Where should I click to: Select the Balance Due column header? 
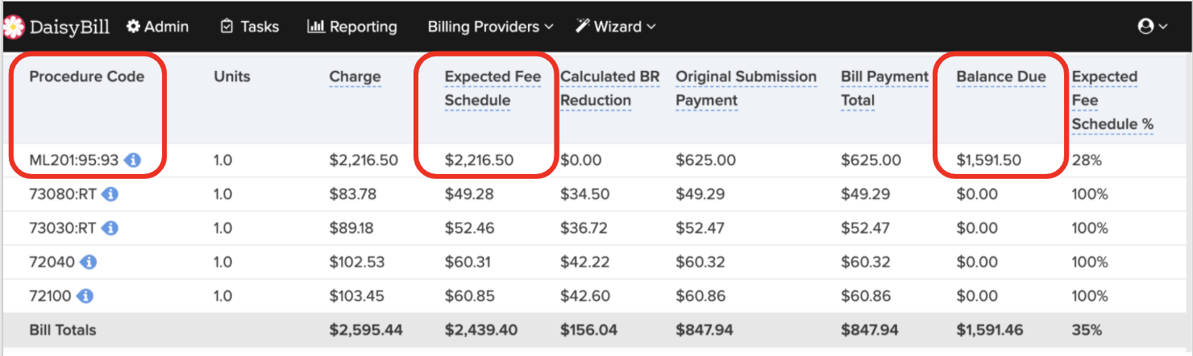[x=1001, y=77]
